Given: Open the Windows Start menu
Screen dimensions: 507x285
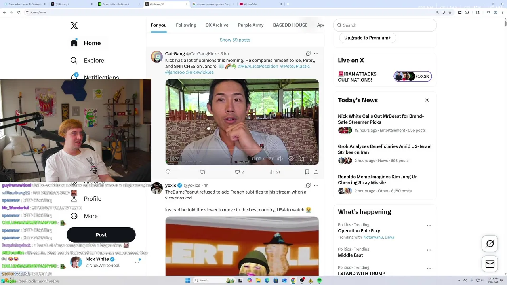Looking at the screenshot, I should point(188,280).
